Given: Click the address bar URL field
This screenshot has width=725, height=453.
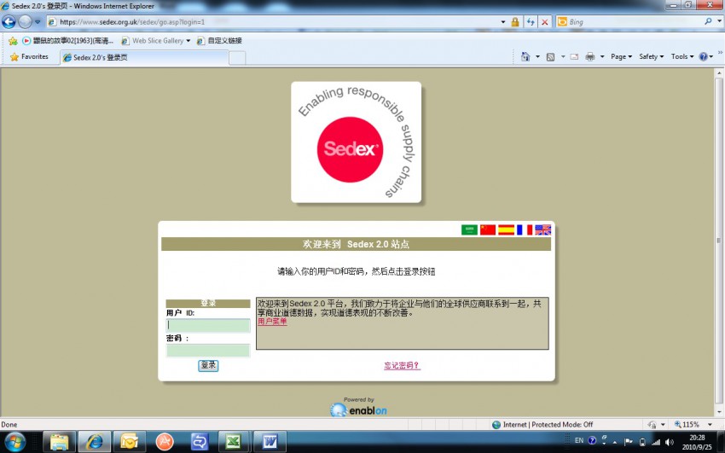Looking at the screenshot, I should tap(273, 21).
